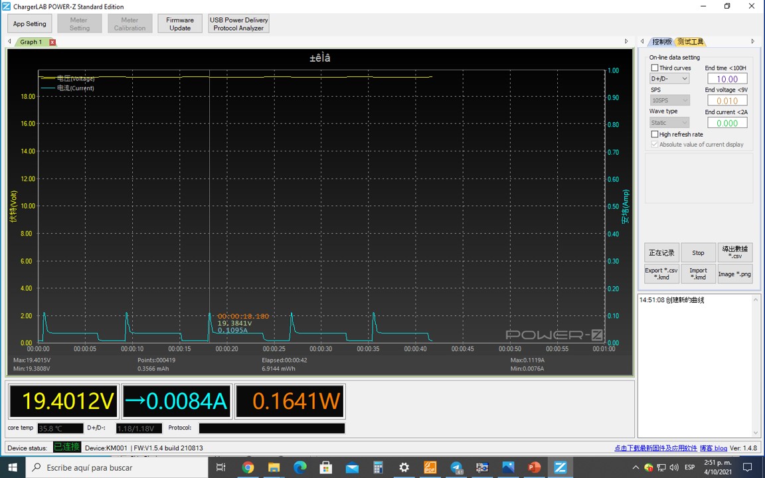This screenshot has height=478, width=765.
Task: Open Task View on the taskbar
Action: [220, 467]
